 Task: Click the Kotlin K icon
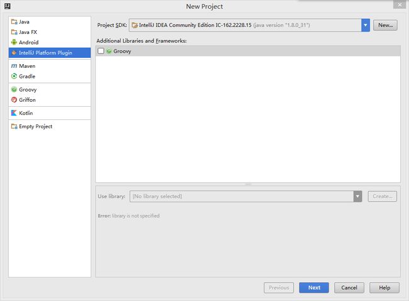coord(14,113)
